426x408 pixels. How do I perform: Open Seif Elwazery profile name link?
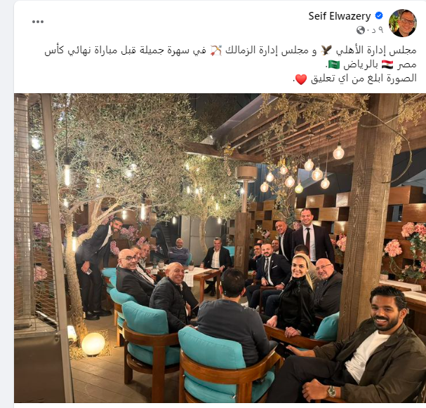[x=340, y=16]
